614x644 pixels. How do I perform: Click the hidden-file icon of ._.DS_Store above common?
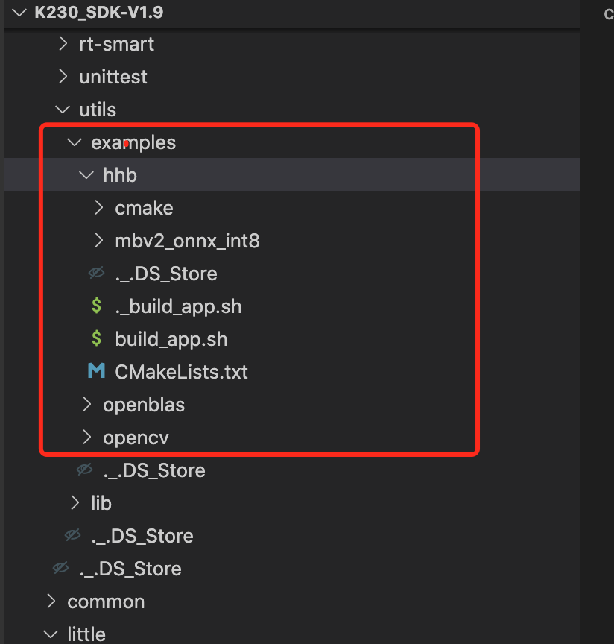[60, 569]
